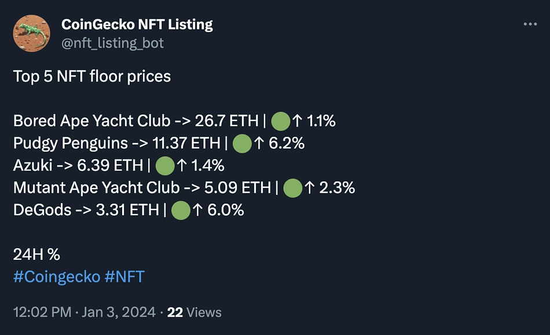Click the up arrow beside 2.3%
550x335 pixels.
pyautogui.click(x=309, y=187)
